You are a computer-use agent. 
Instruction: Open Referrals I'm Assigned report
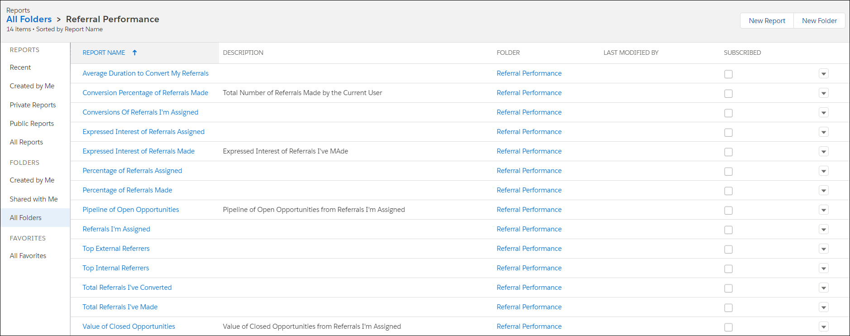pos(116,229)
